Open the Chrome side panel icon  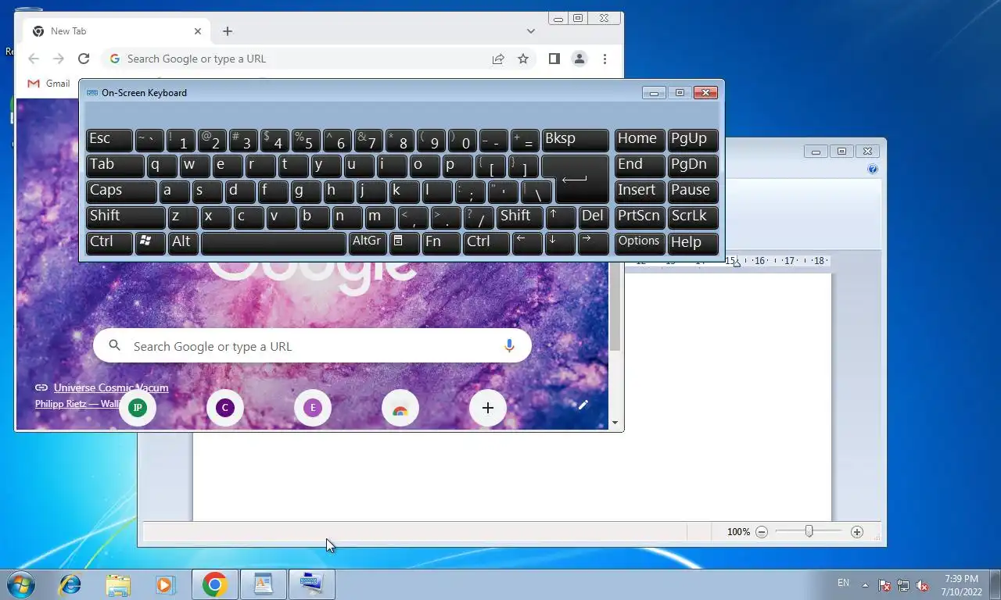click(x=554, y=59)
